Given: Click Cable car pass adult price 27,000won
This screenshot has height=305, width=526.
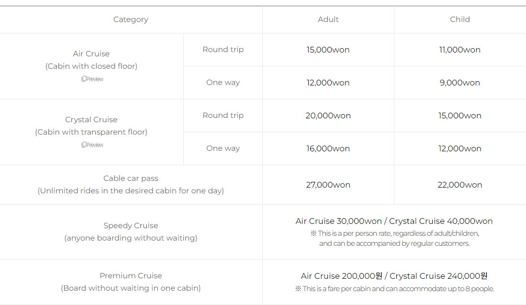Looking at the screenshot, I should pyautogui.click(x=328, y=185).
